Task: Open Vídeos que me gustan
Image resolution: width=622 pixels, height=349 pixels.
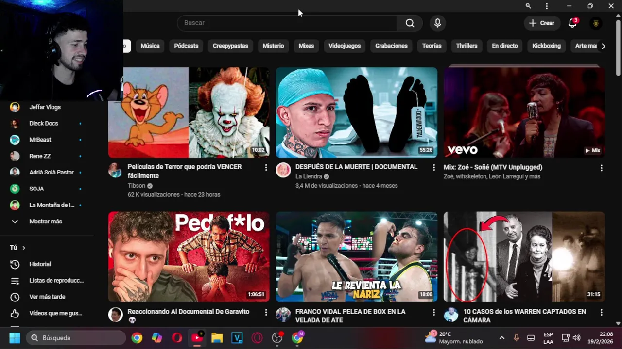Action: point(47,313)
